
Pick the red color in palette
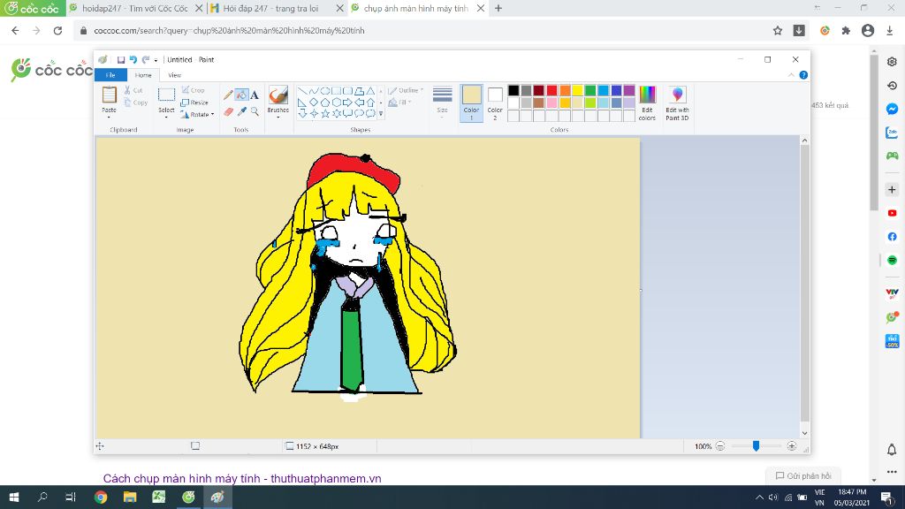[x=551, y=90]
